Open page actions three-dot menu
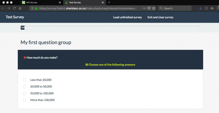Viewport: 219px width, 113px height. (144, 8)
